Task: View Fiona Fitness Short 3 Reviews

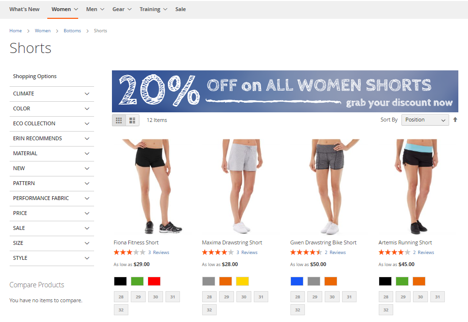Action: [158, 252]
